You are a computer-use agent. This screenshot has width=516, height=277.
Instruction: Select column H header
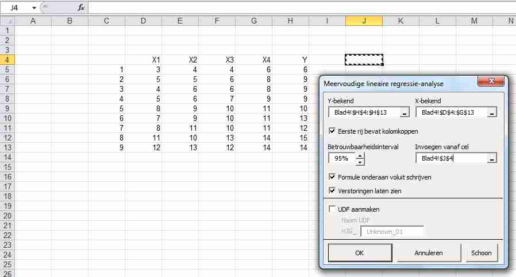[x=290, y=21]
